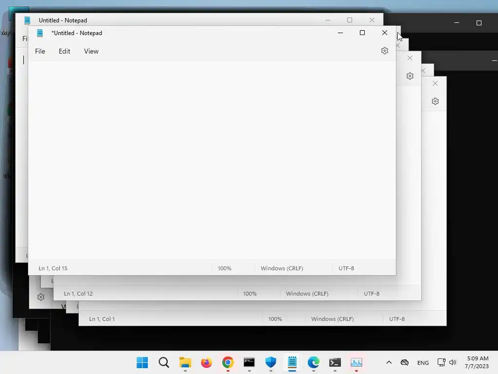Open the View menu in front Notepad
This screenshot has width=498, height=374.
click(x=91, y=51)
